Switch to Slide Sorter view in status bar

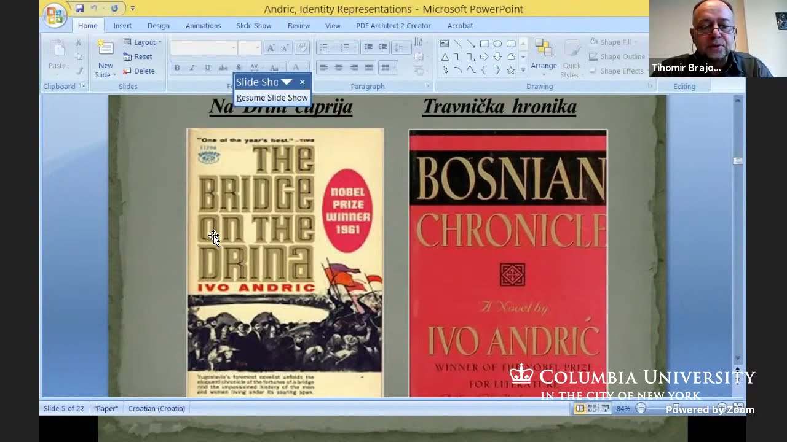(592, 408)
